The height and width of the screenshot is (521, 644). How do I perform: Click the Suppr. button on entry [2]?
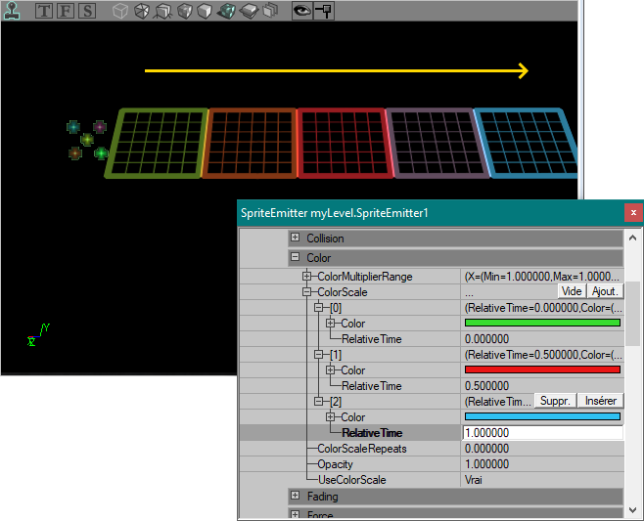coord(555,401)
